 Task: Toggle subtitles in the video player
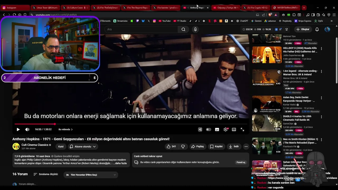click(x=217, y=129)
